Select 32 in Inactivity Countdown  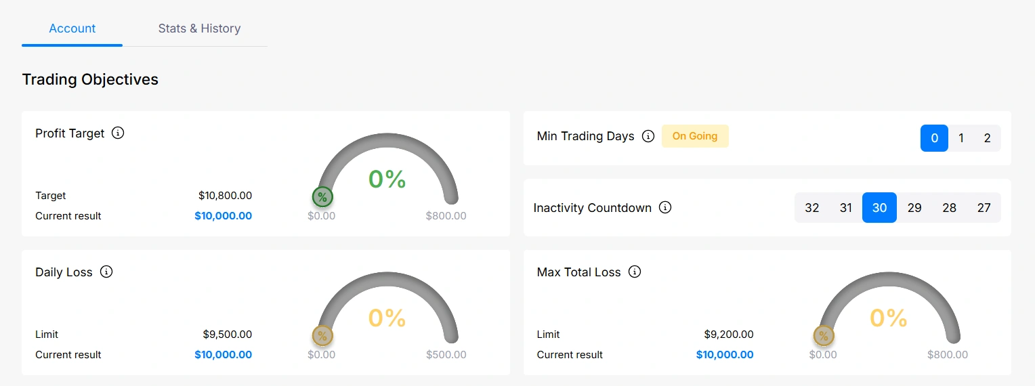[x=811, y=208]
